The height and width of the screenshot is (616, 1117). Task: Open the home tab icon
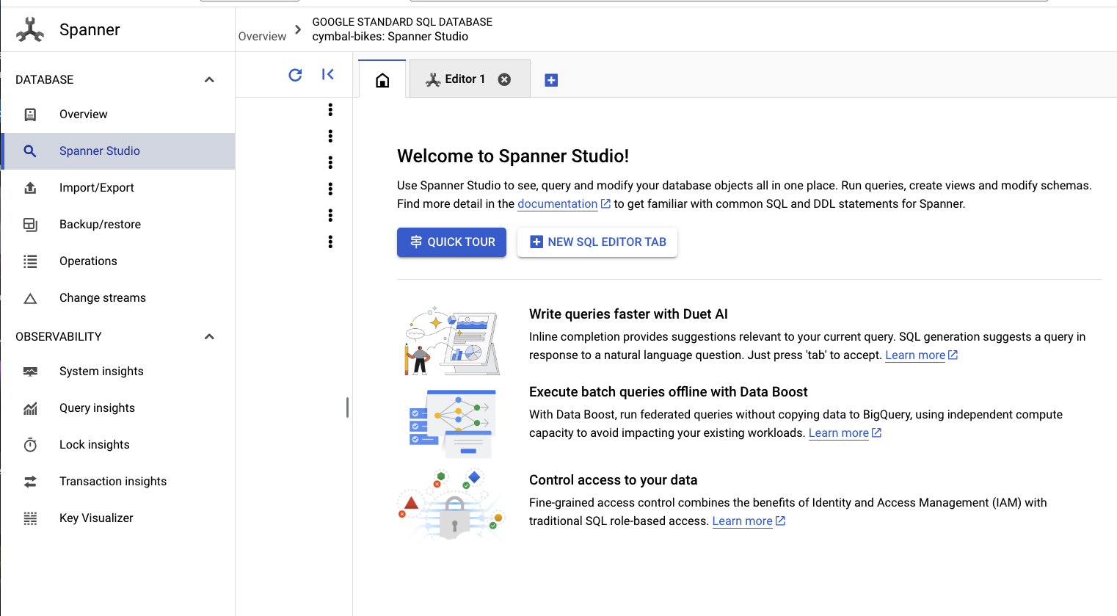tap(382, 80)
